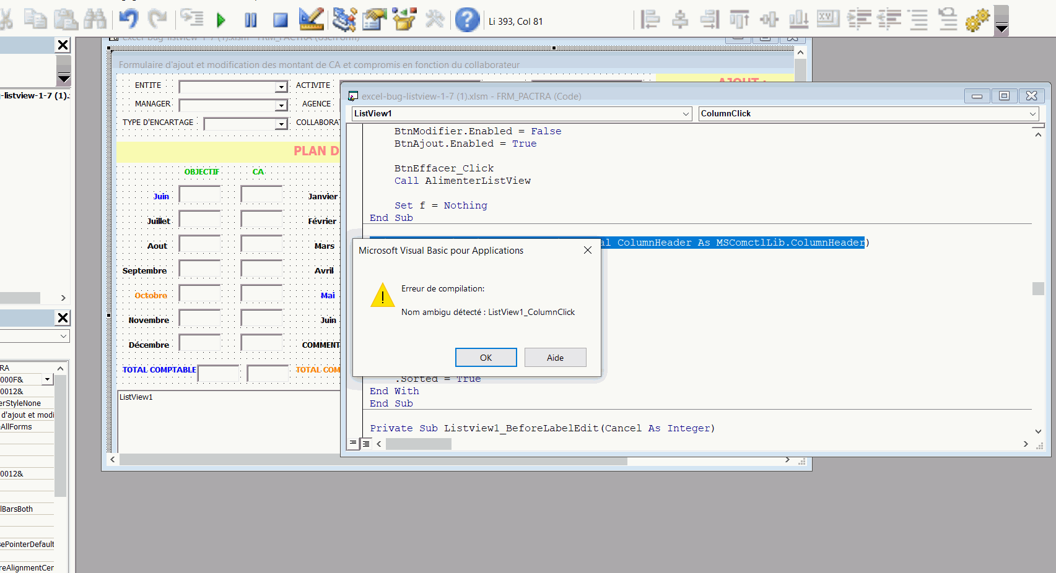Open the Object Browser toolbar icon
Viewport: 1056px width, 573px height.
404,20
